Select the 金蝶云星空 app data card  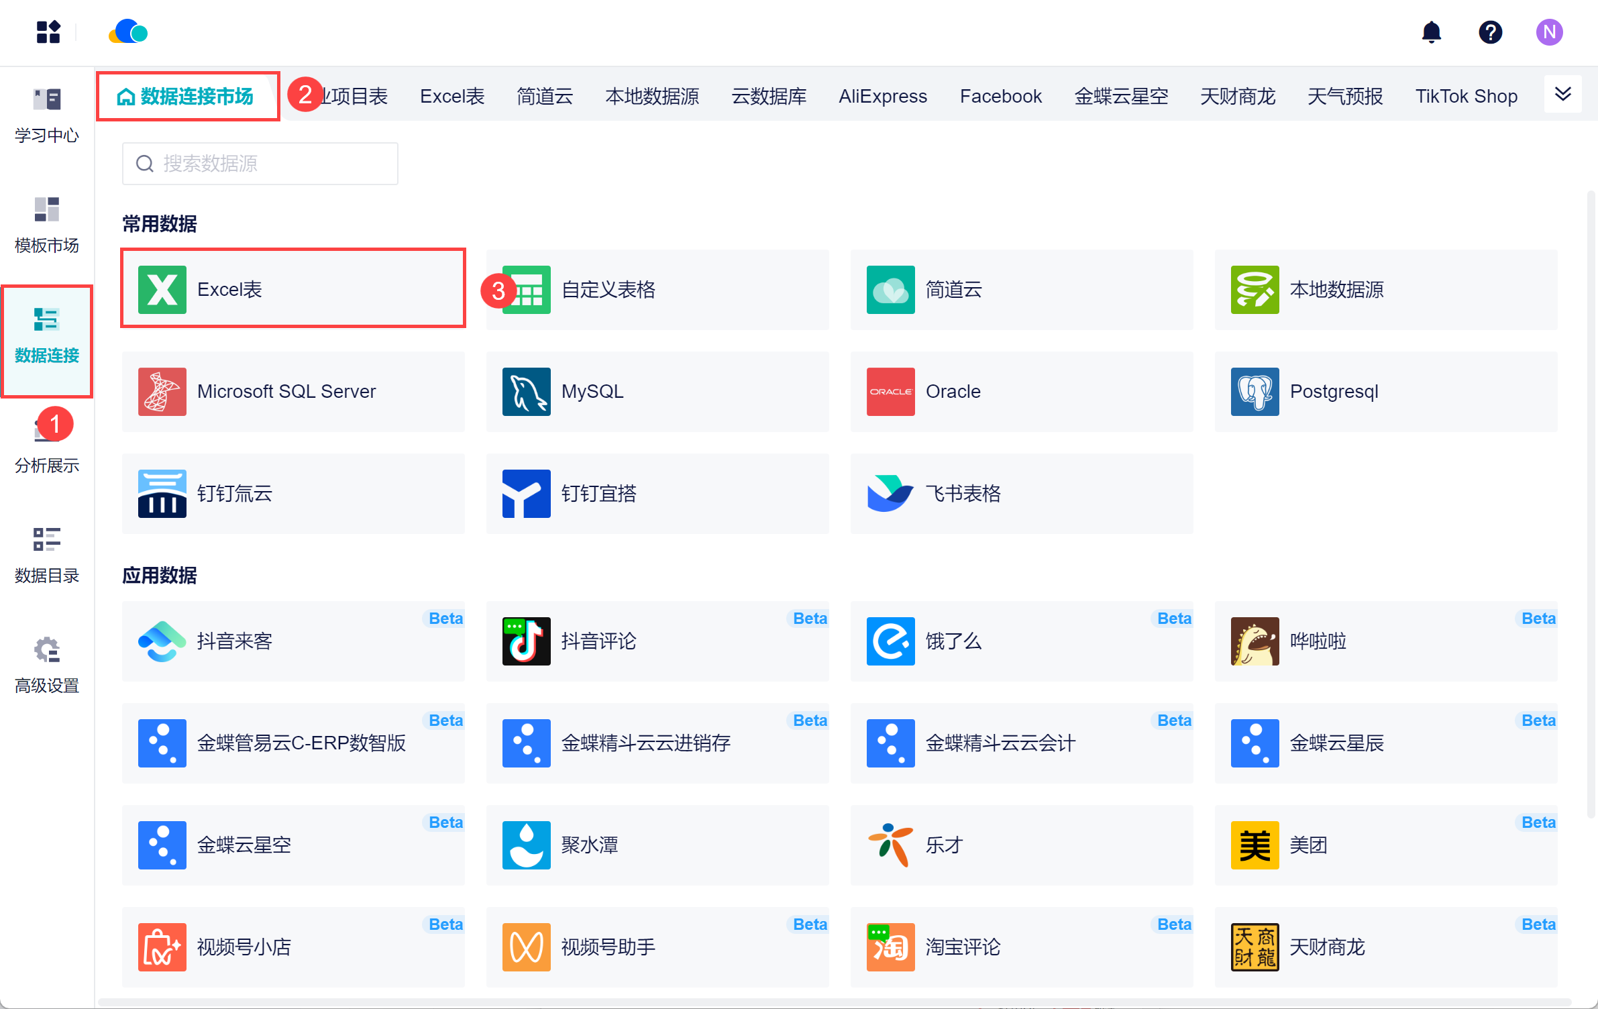[293, 845]
